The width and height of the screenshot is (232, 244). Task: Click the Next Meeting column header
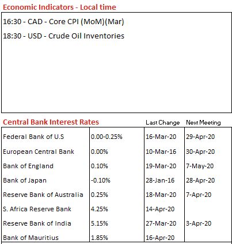203,122
